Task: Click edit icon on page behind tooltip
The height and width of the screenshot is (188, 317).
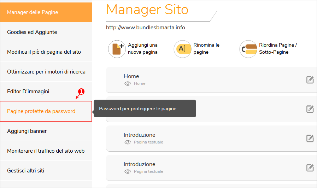Action: coord(310,109)
